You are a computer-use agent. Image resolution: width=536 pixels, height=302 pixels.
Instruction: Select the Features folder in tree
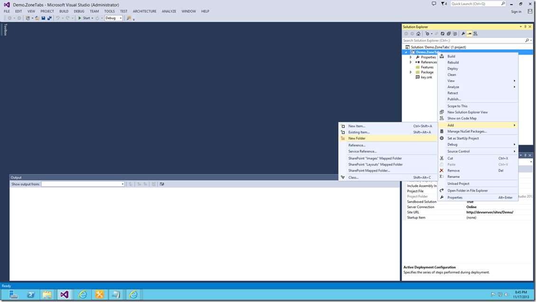(x=425, y=67)
